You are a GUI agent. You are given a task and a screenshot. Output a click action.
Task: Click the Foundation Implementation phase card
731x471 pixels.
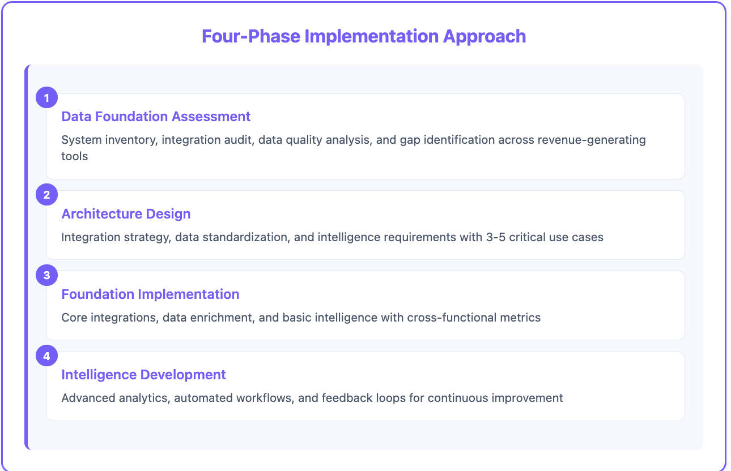(365, 305)
